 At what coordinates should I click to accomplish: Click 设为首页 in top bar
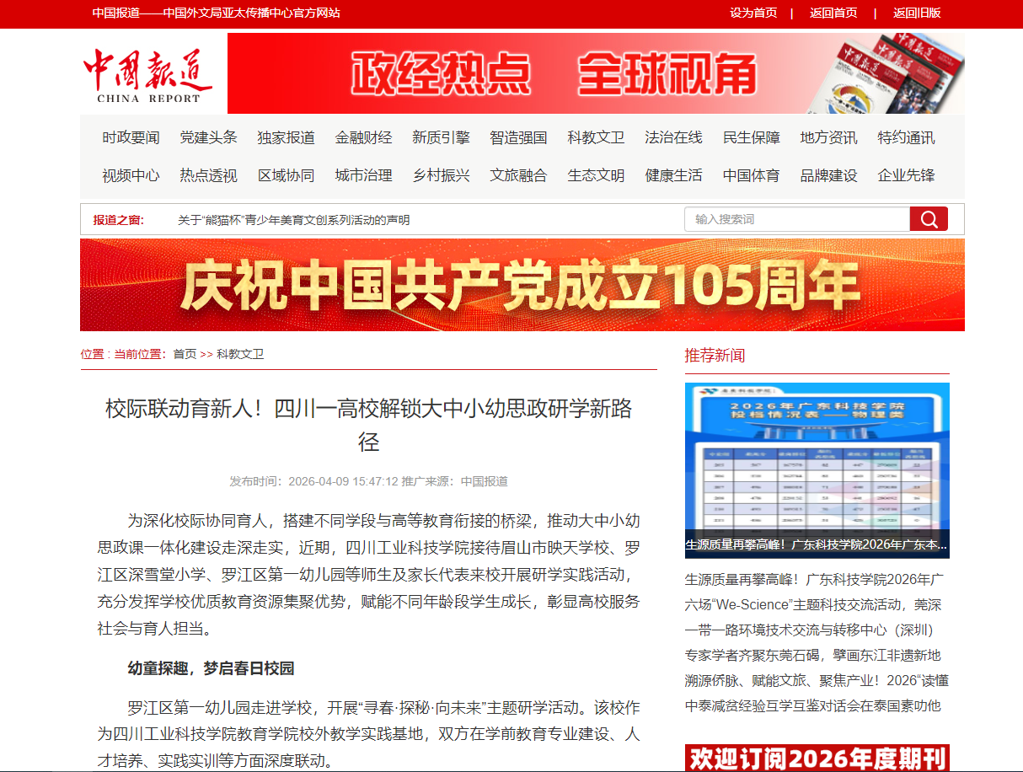(753, 13)
